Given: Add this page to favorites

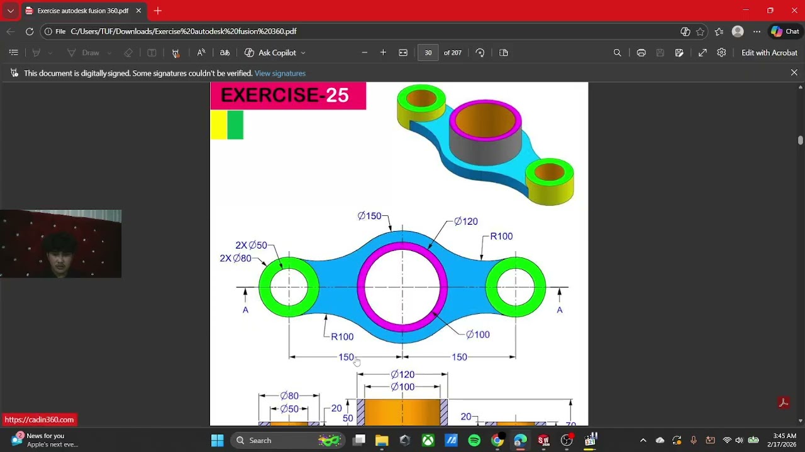Looking at the screenshot, I should coord(700,31).
